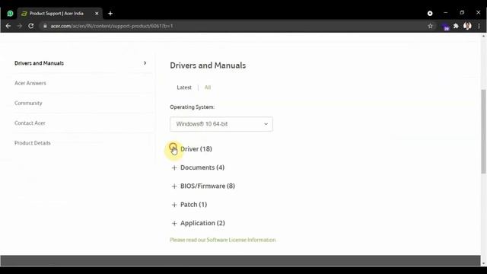Screen dimensions: 487x274
Task: Click the Drivers and Manuals heading
Action: coord(208,65)
